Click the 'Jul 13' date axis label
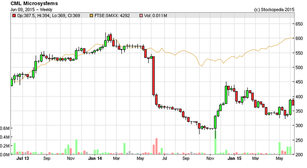Image resolution: width=307 pixels, height=168 pixels. [22, 158]
